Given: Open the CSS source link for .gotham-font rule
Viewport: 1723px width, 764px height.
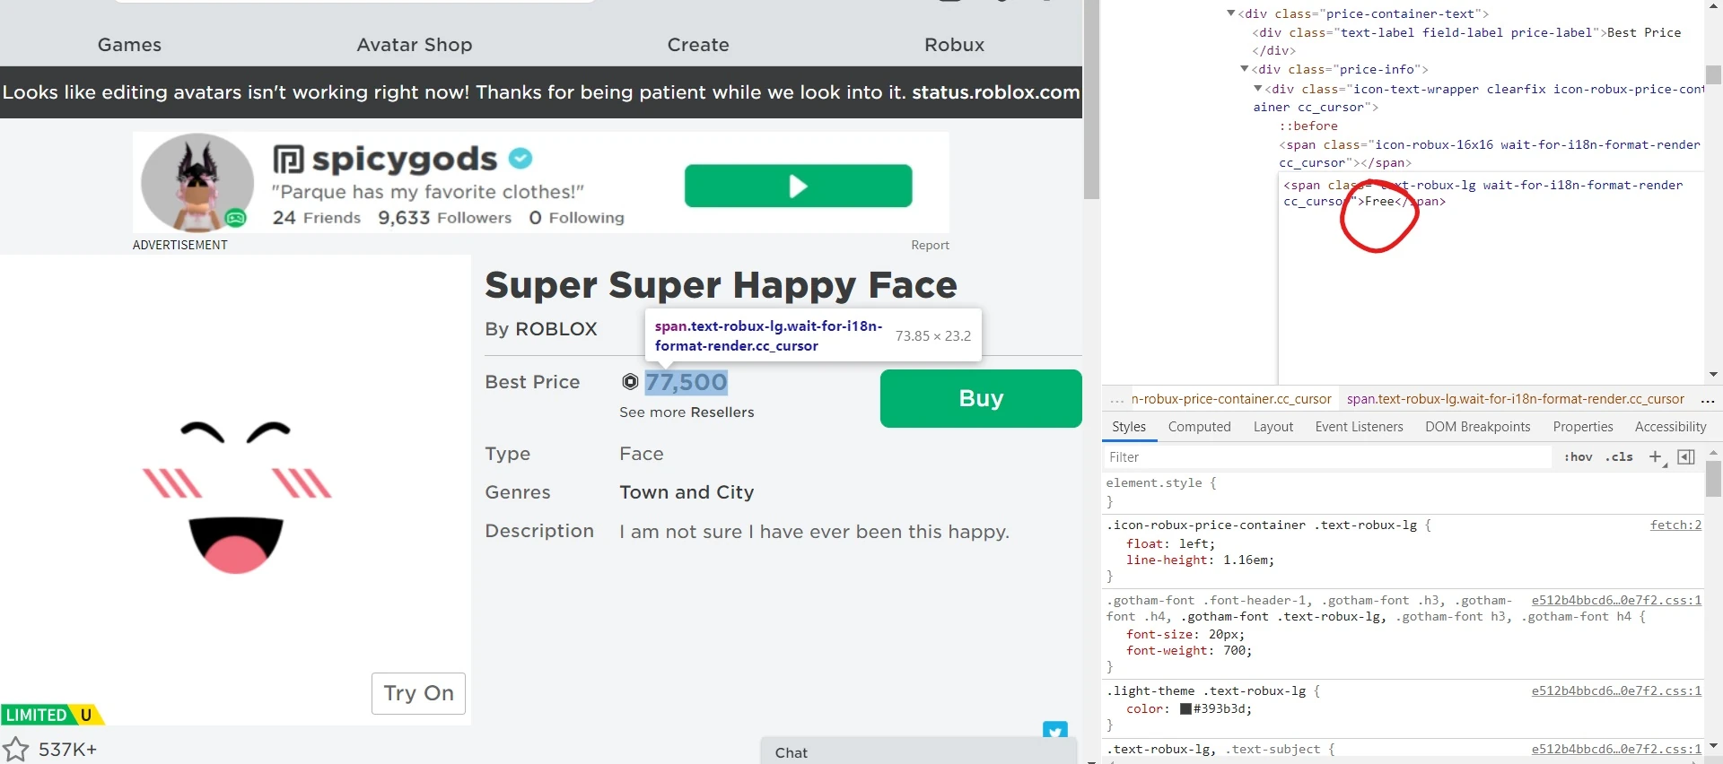Looking at the screenshot, I should [x=1616, y=601].
